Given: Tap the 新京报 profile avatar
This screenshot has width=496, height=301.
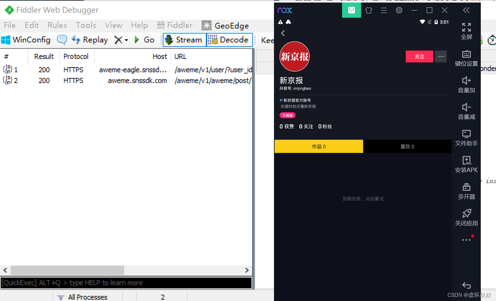Looking at the screenshot, I should point(295,56).
